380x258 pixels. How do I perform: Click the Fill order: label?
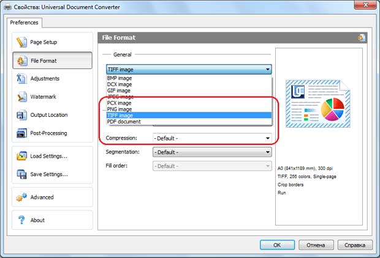click(x=116, y=166)
